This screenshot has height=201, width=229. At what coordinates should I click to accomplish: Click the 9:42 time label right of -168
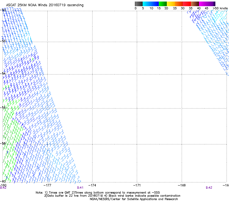[209, 188]
